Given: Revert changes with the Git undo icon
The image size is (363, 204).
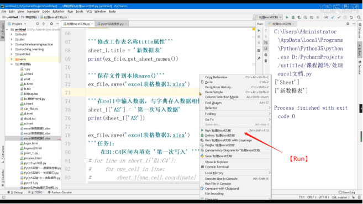Looking at the screenshot, I should tap(351, 17).
